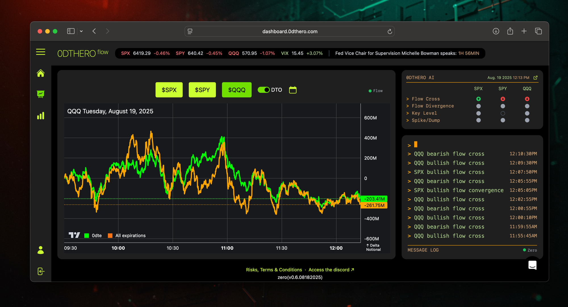Open the chat support bubble
This screenshot has height=307, width=568.
coord(532,265)
